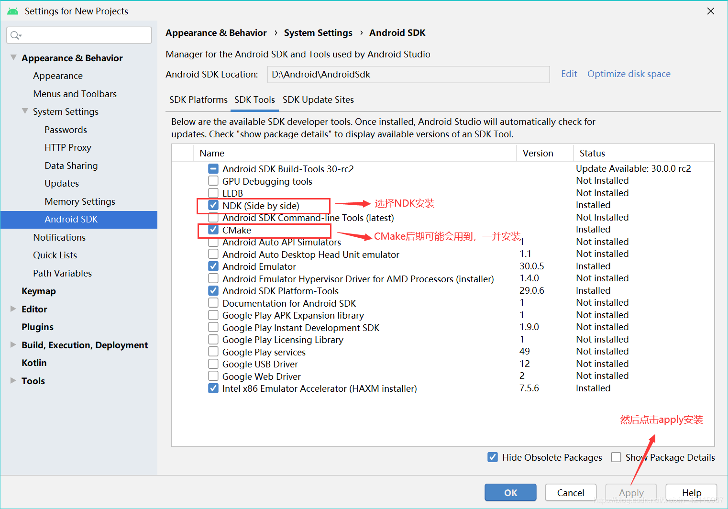Click the search magnifier icon in settings

15,35
